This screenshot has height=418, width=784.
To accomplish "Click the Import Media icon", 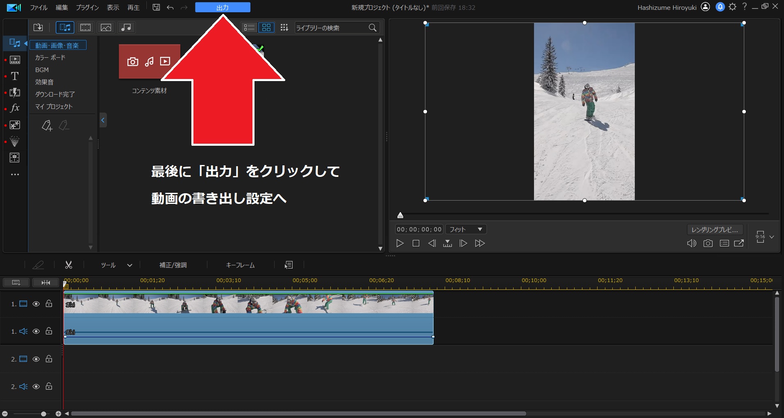I will (38, 27).
